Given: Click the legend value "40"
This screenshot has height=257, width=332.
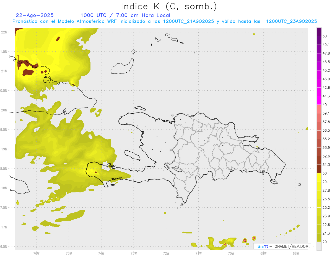Looking at the screenshot, I should coord(325,105).
